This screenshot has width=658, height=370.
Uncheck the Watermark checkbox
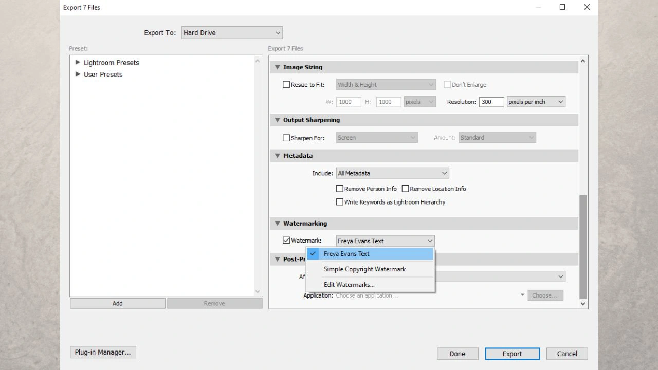click(286, 240)
